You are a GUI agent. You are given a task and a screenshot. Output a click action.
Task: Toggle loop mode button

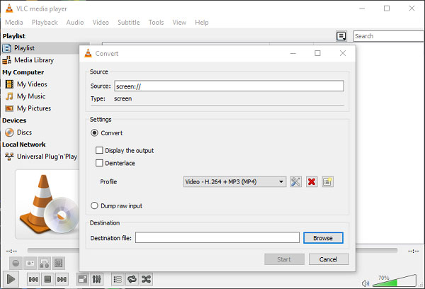pyautogui.click(x=132, y=279)
